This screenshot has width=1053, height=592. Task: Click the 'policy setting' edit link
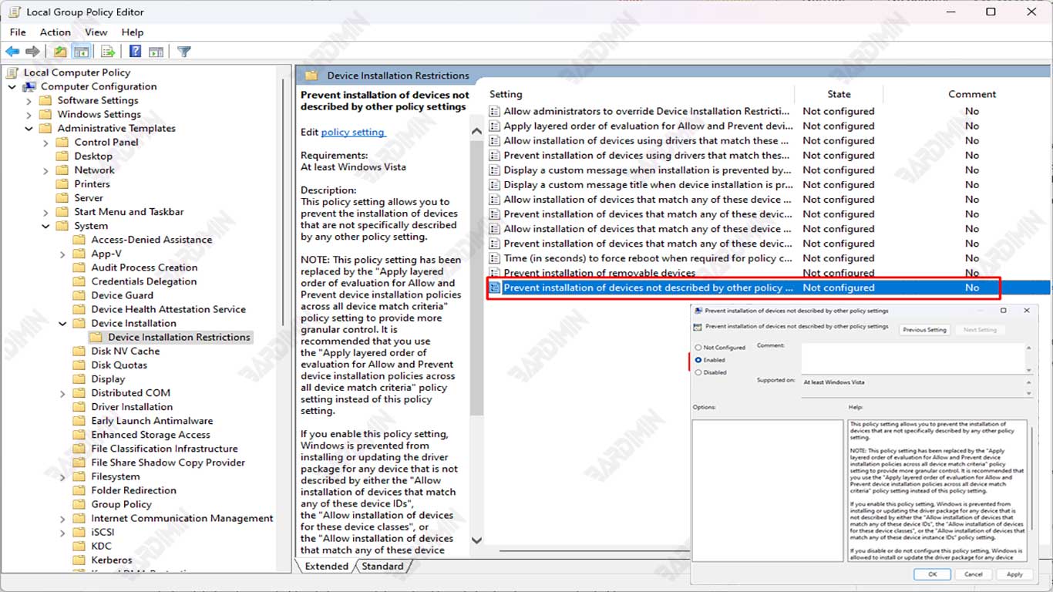(352, 132)
